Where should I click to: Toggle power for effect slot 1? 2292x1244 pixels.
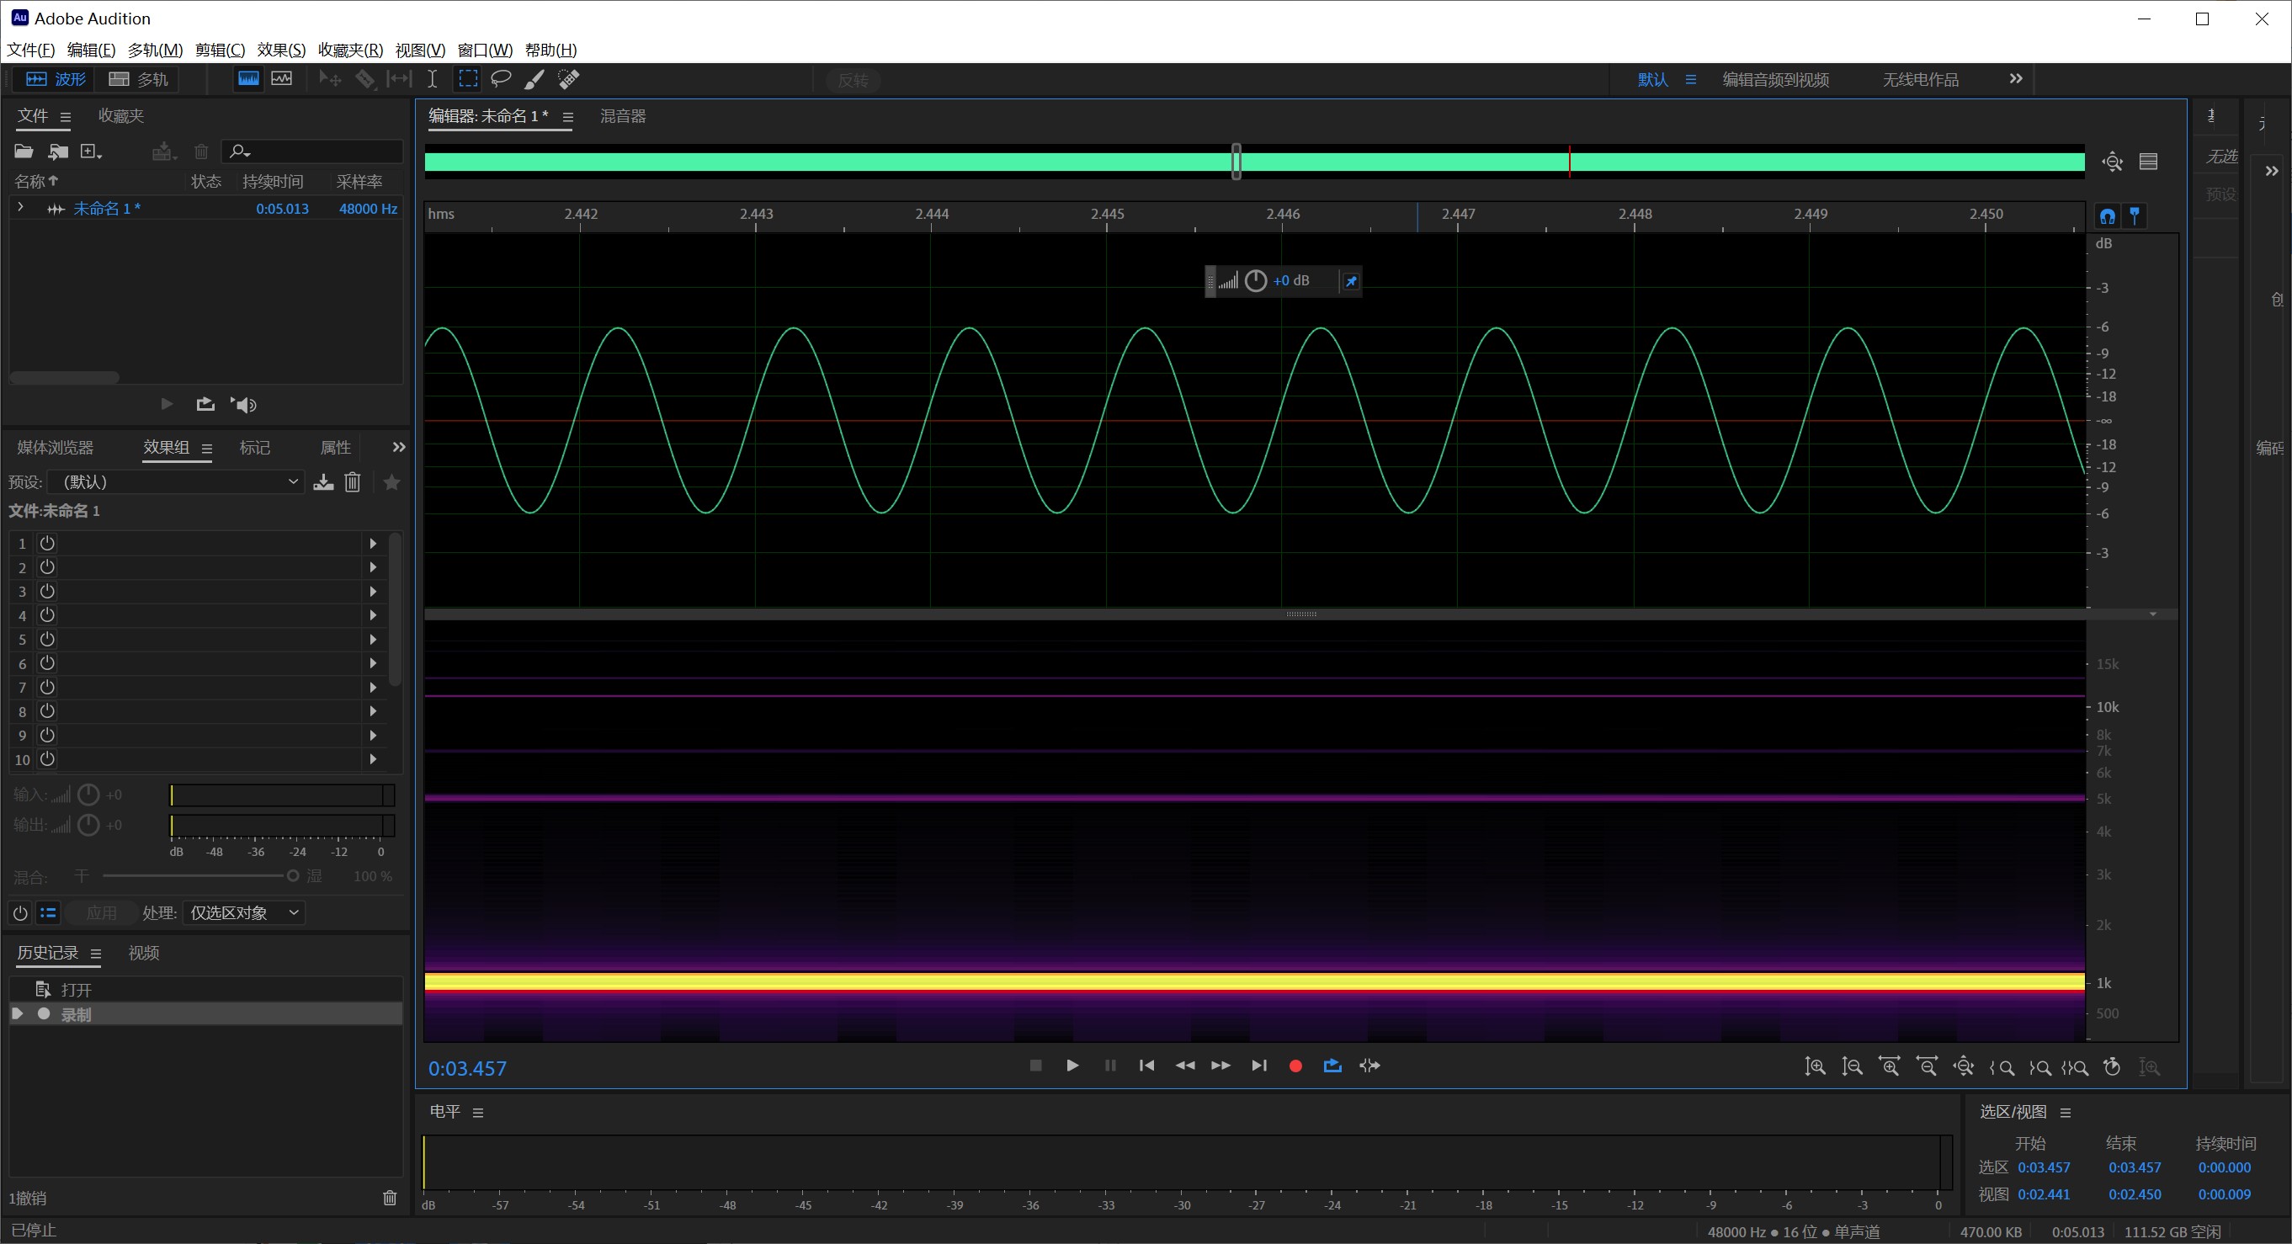pos(47,543)
